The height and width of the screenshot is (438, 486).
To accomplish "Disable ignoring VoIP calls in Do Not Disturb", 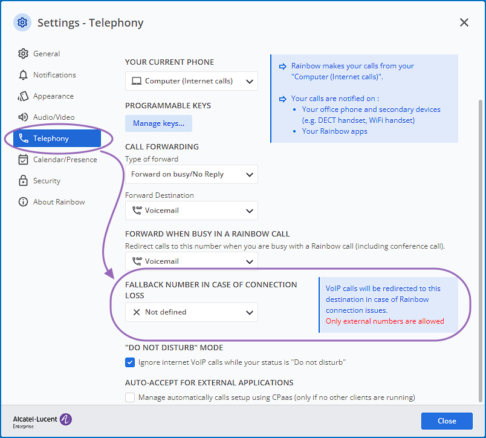I will point(130,363).
